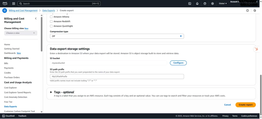The width and height of the screenshot is (262, 119).
Task: Open the help question mark icon
Action: tap(205, 4)
